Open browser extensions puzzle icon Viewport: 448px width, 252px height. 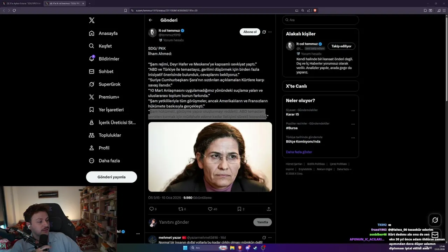(x=425, y=10)
